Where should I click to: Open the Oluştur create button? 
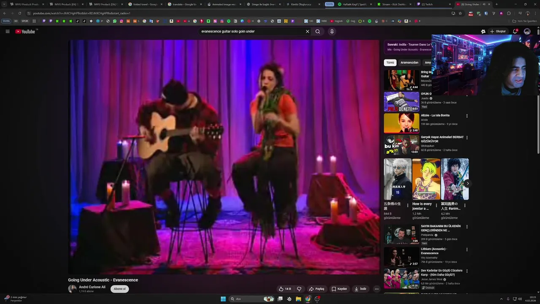(498, 31)
